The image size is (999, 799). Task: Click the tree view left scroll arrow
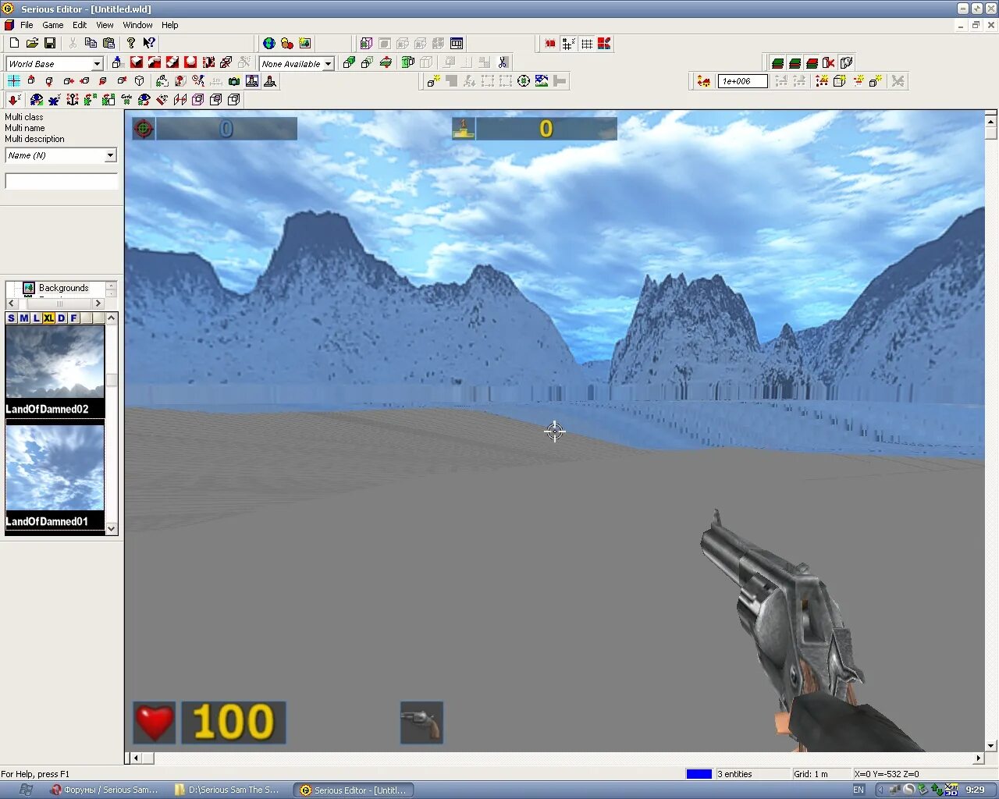point(11,303)
